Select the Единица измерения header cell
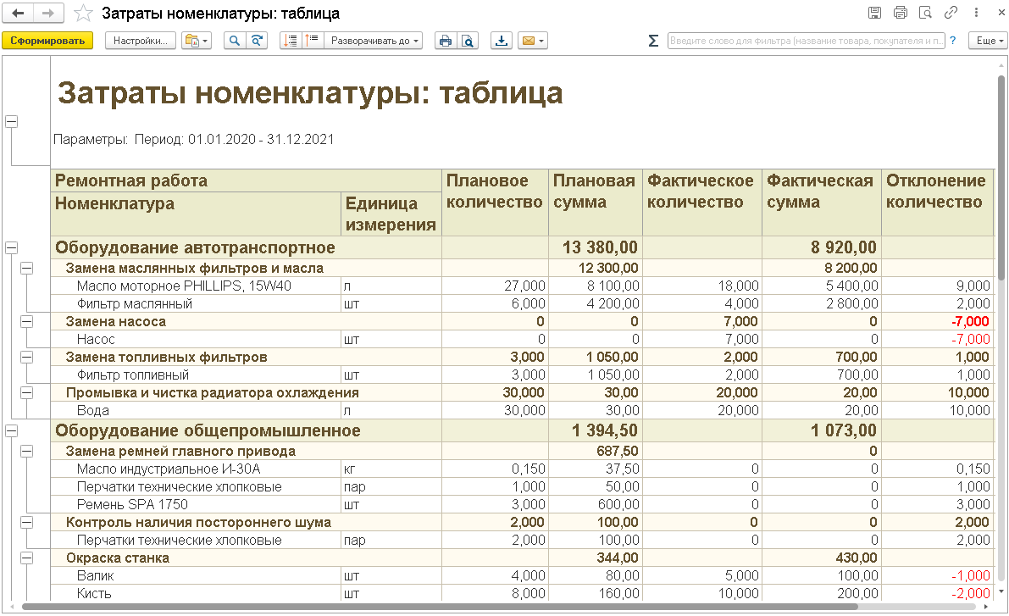 (391, 214)
